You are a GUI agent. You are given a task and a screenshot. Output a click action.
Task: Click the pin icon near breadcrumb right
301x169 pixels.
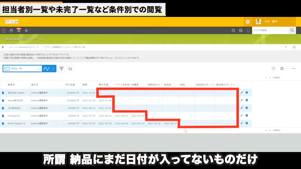pos(286,47)
